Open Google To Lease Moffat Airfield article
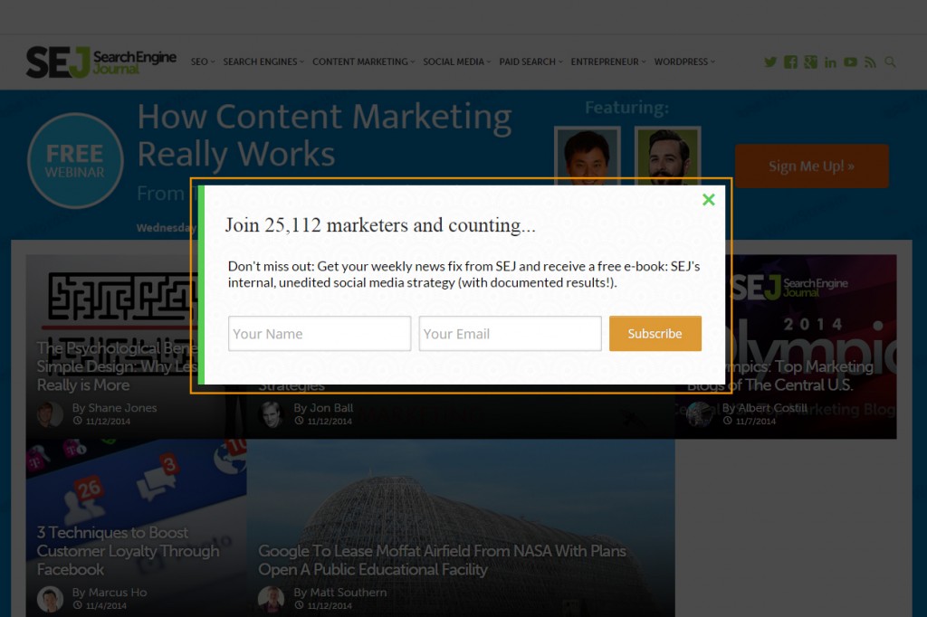The image size is (927, 617). pyautogui.click(x=442, y=560)
